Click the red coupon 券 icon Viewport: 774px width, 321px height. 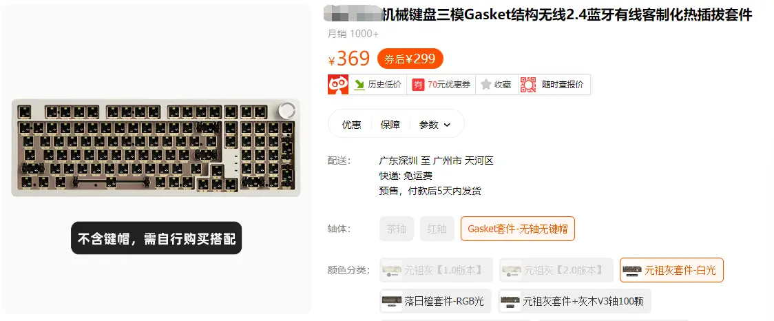(418, 85)
